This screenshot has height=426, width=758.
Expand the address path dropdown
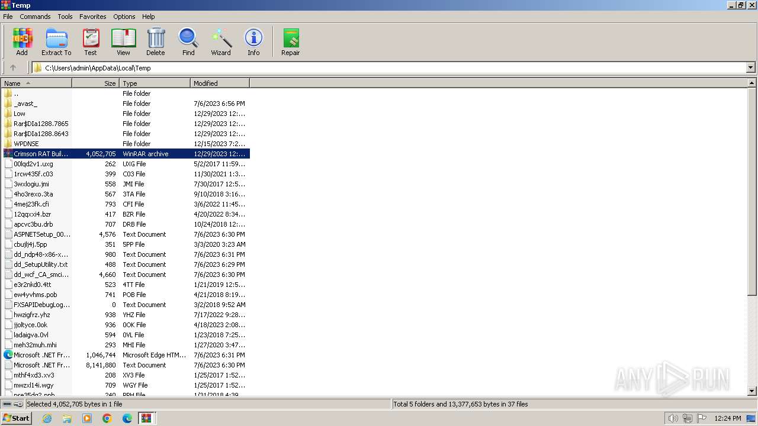click(750, 67)
